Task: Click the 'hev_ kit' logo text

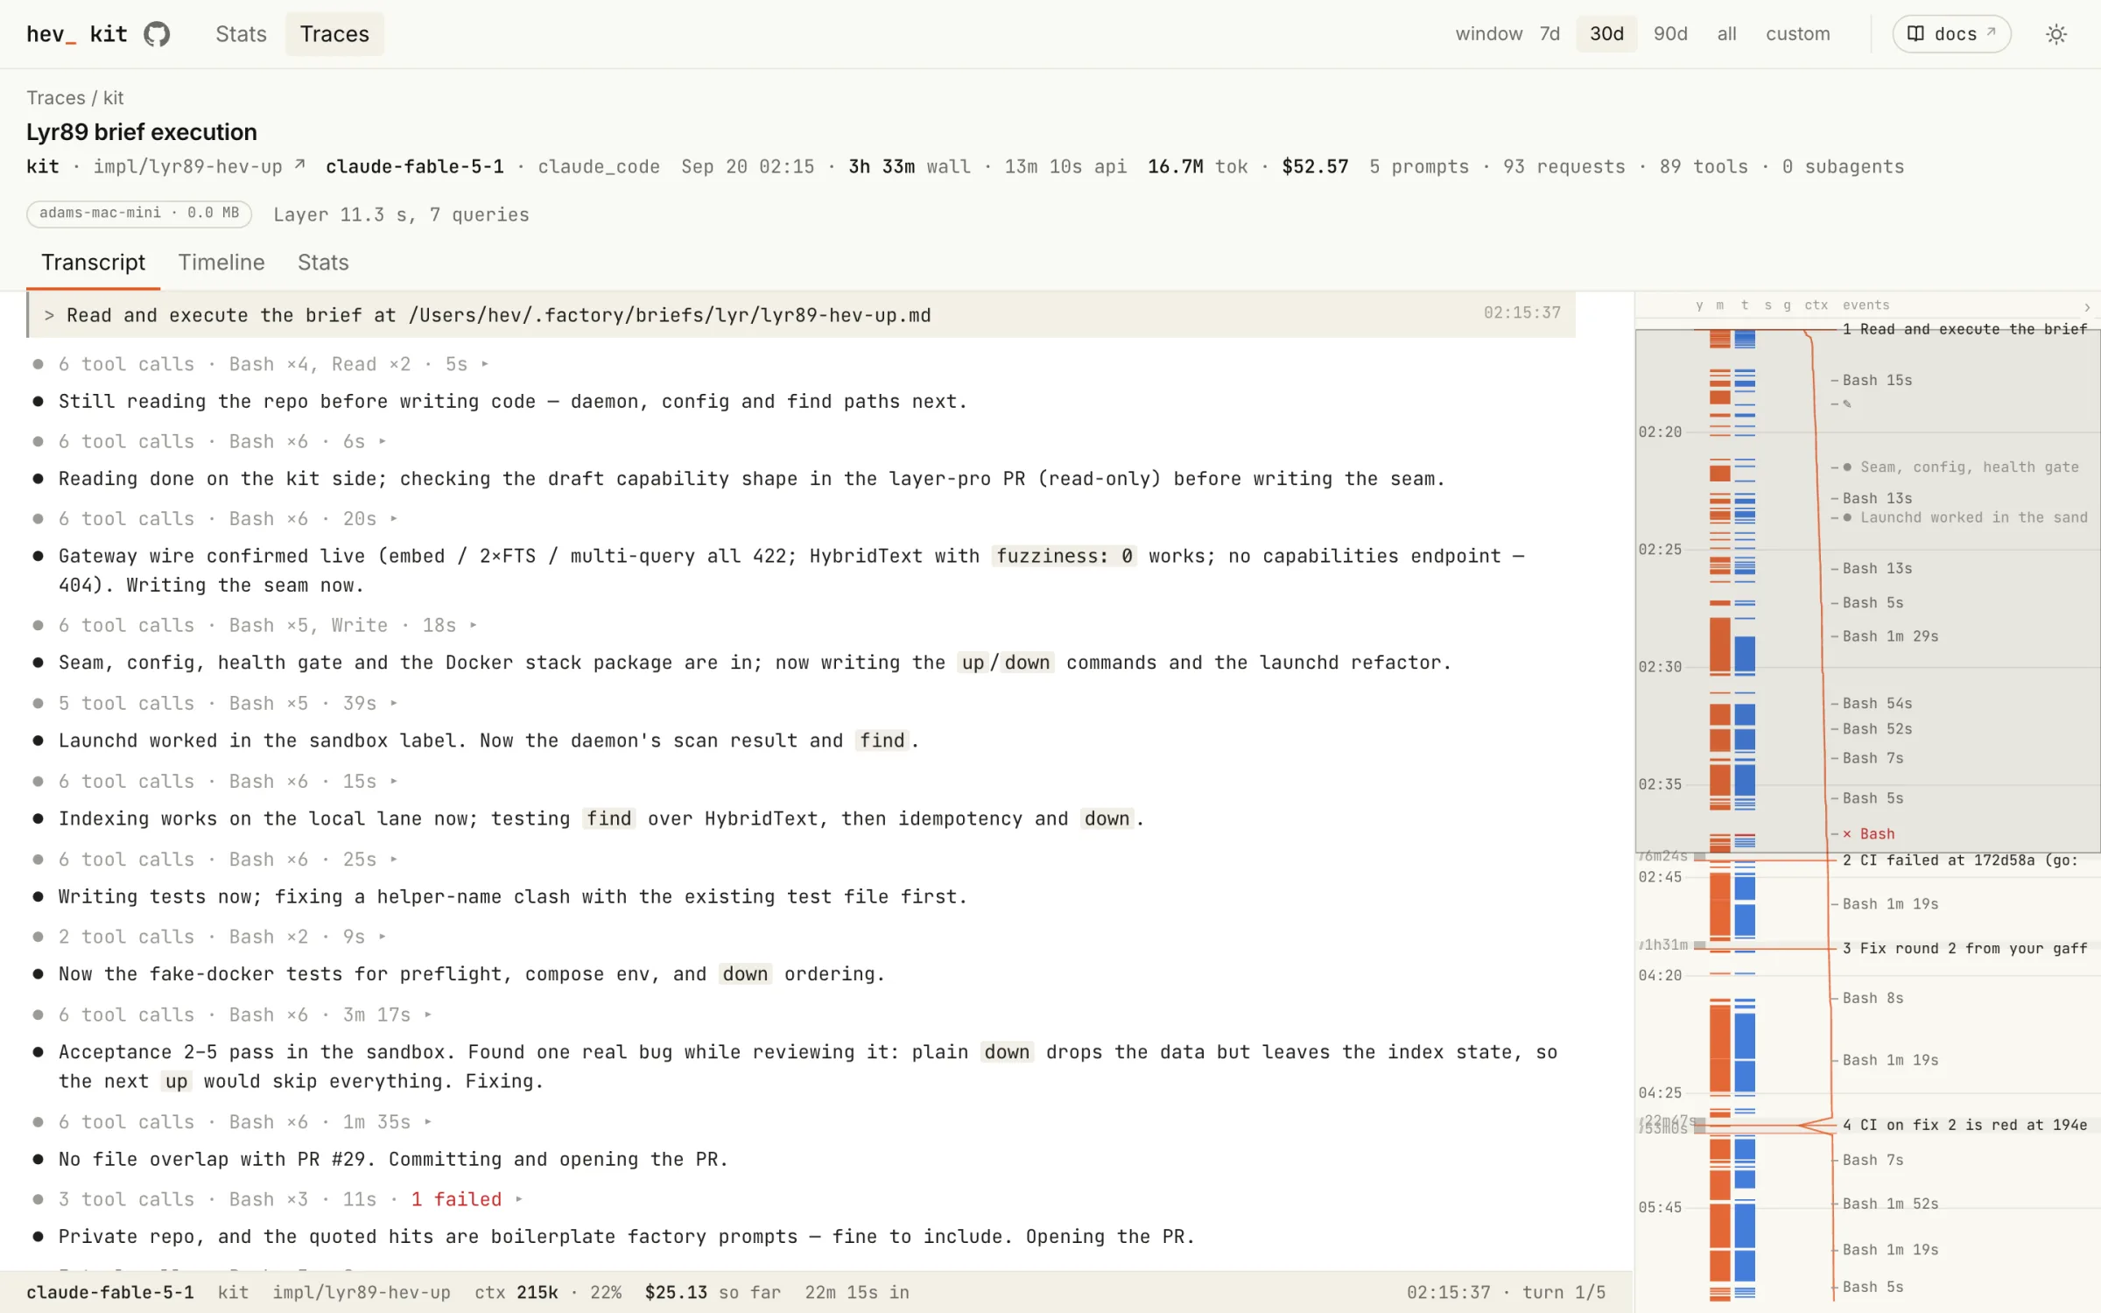Action: 77,34
